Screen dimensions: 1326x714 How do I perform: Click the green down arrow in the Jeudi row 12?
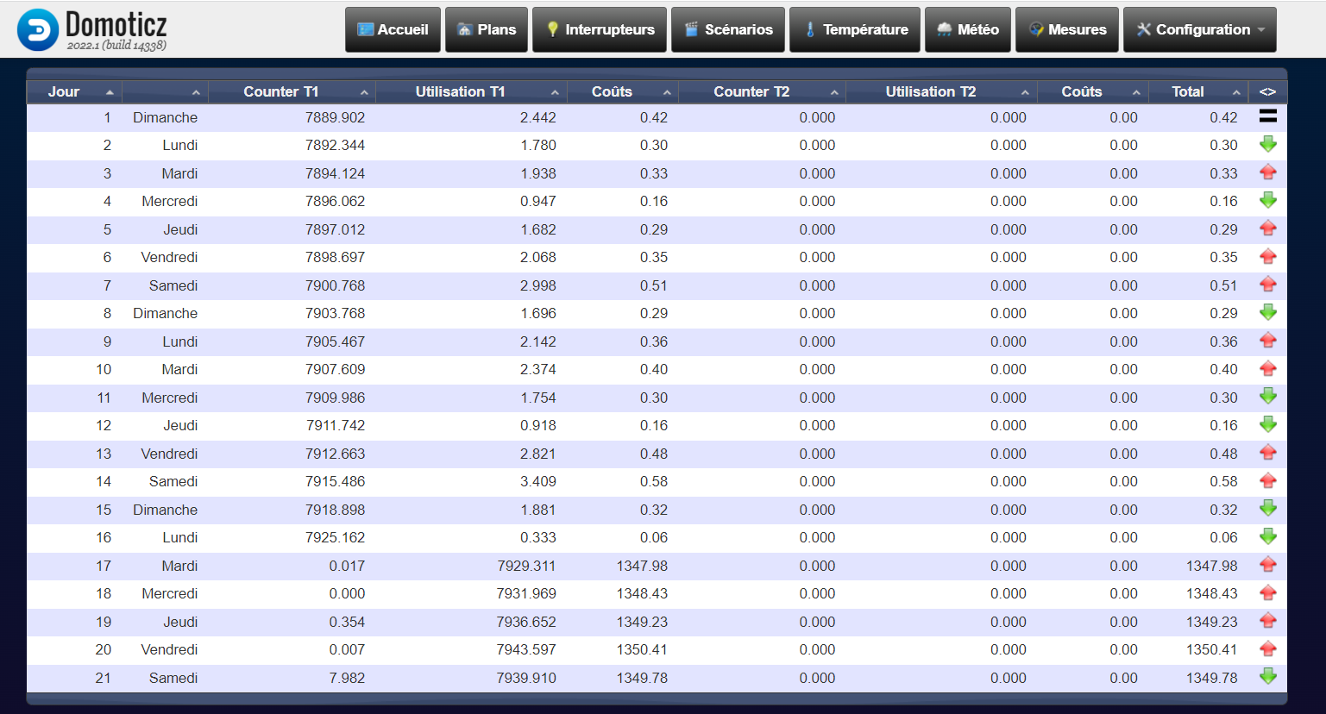pyautogui.click(x=1267, y=424)
